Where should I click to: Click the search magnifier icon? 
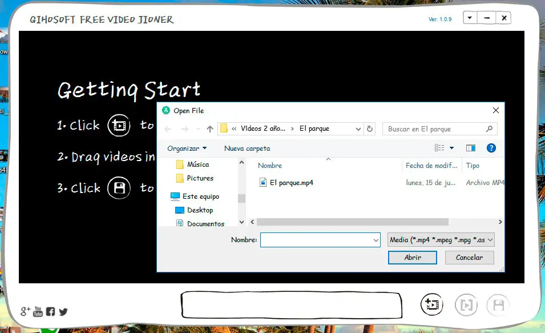tap(489, 129)
